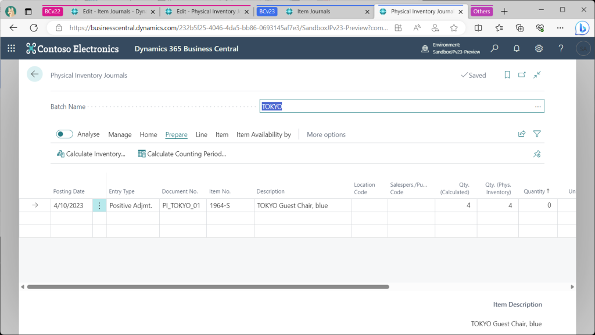Share the journal using the share icon
The width and height of the screenshot is (595, 335).
pos(522,134)
